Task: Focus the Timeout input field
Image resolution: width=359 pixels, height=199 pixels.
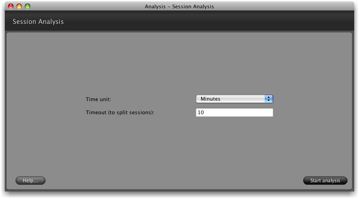Action: (234, 113)
